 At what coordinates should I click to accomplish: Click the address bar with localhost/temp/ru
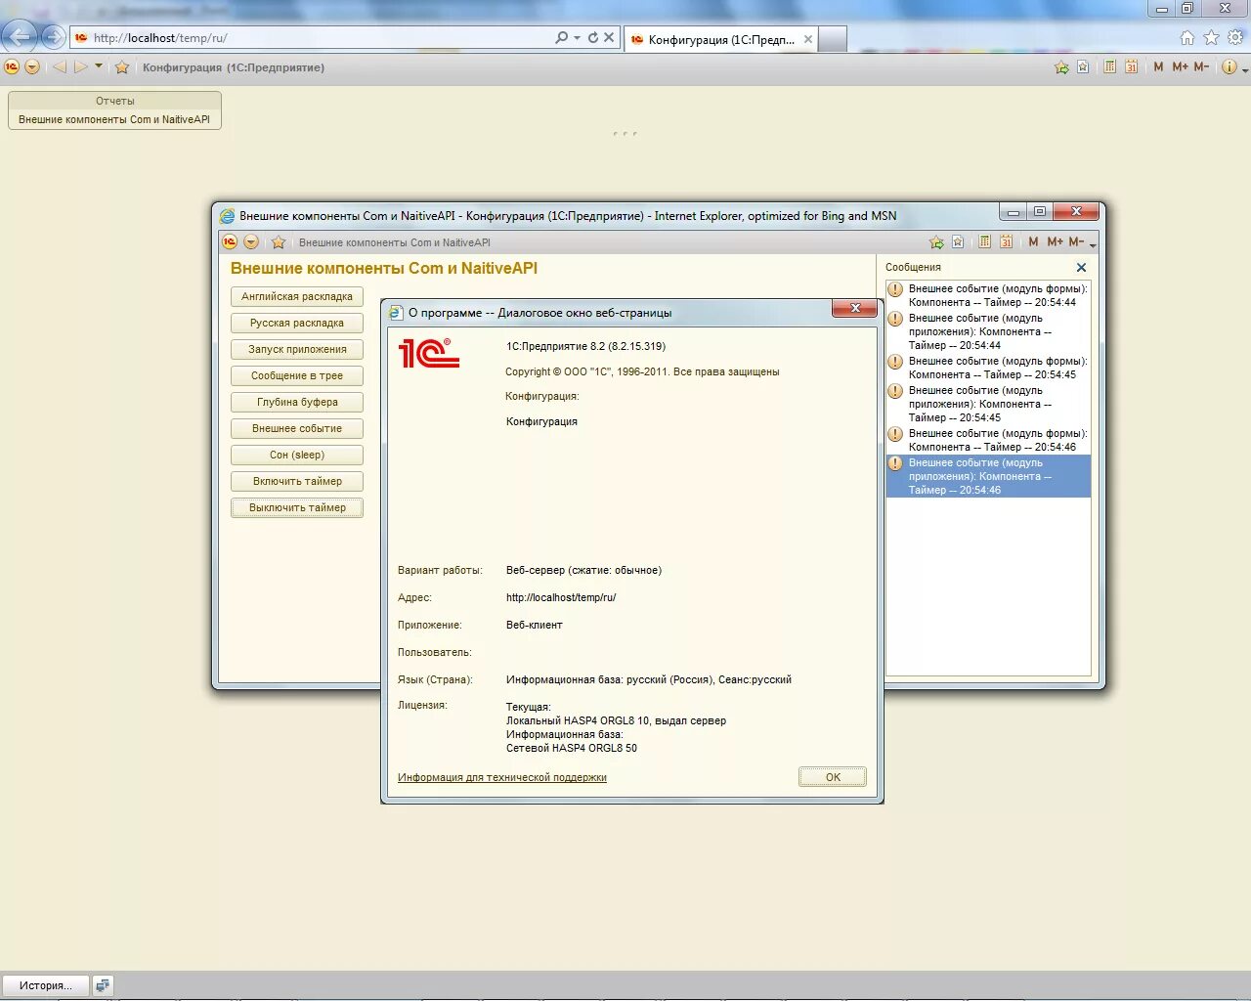[313, 38]
